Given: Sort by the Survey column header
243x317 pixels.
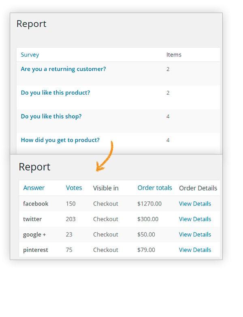Looking at the screenshot, I should tap(30, 55).
